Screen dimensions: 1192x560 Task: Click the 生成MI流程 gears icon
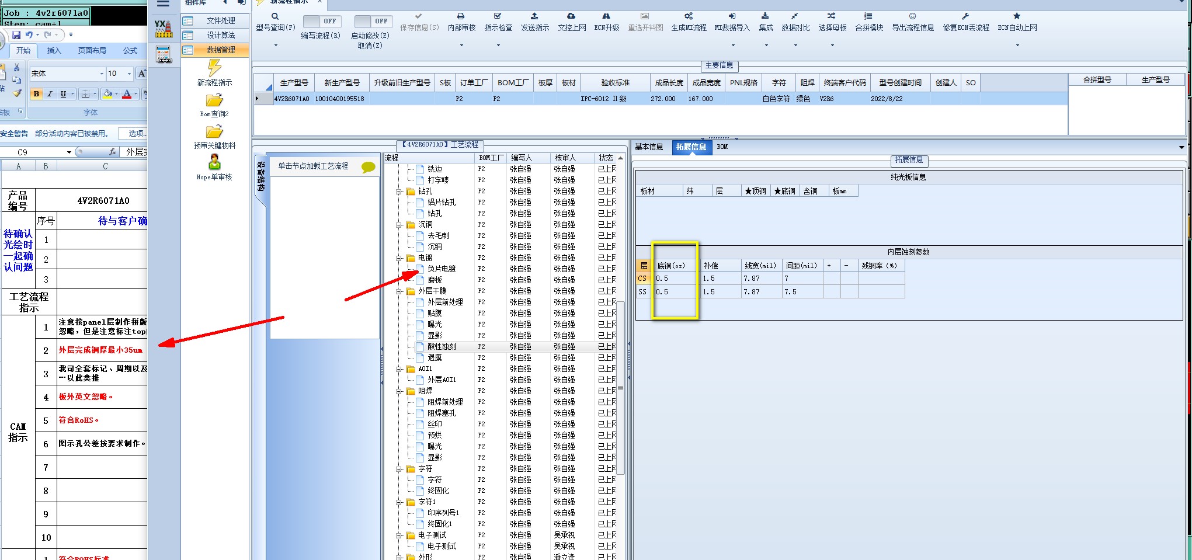689,16
